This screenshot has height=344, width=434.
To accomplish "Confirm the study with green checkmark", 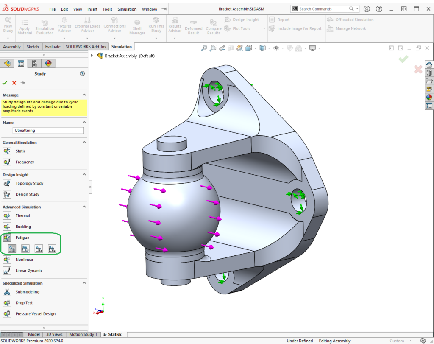I will point(5,83).
